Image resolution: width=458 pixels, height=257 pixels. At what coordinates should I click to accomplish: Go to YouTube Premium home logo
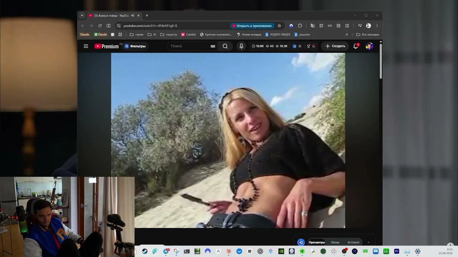pos(107,46)
